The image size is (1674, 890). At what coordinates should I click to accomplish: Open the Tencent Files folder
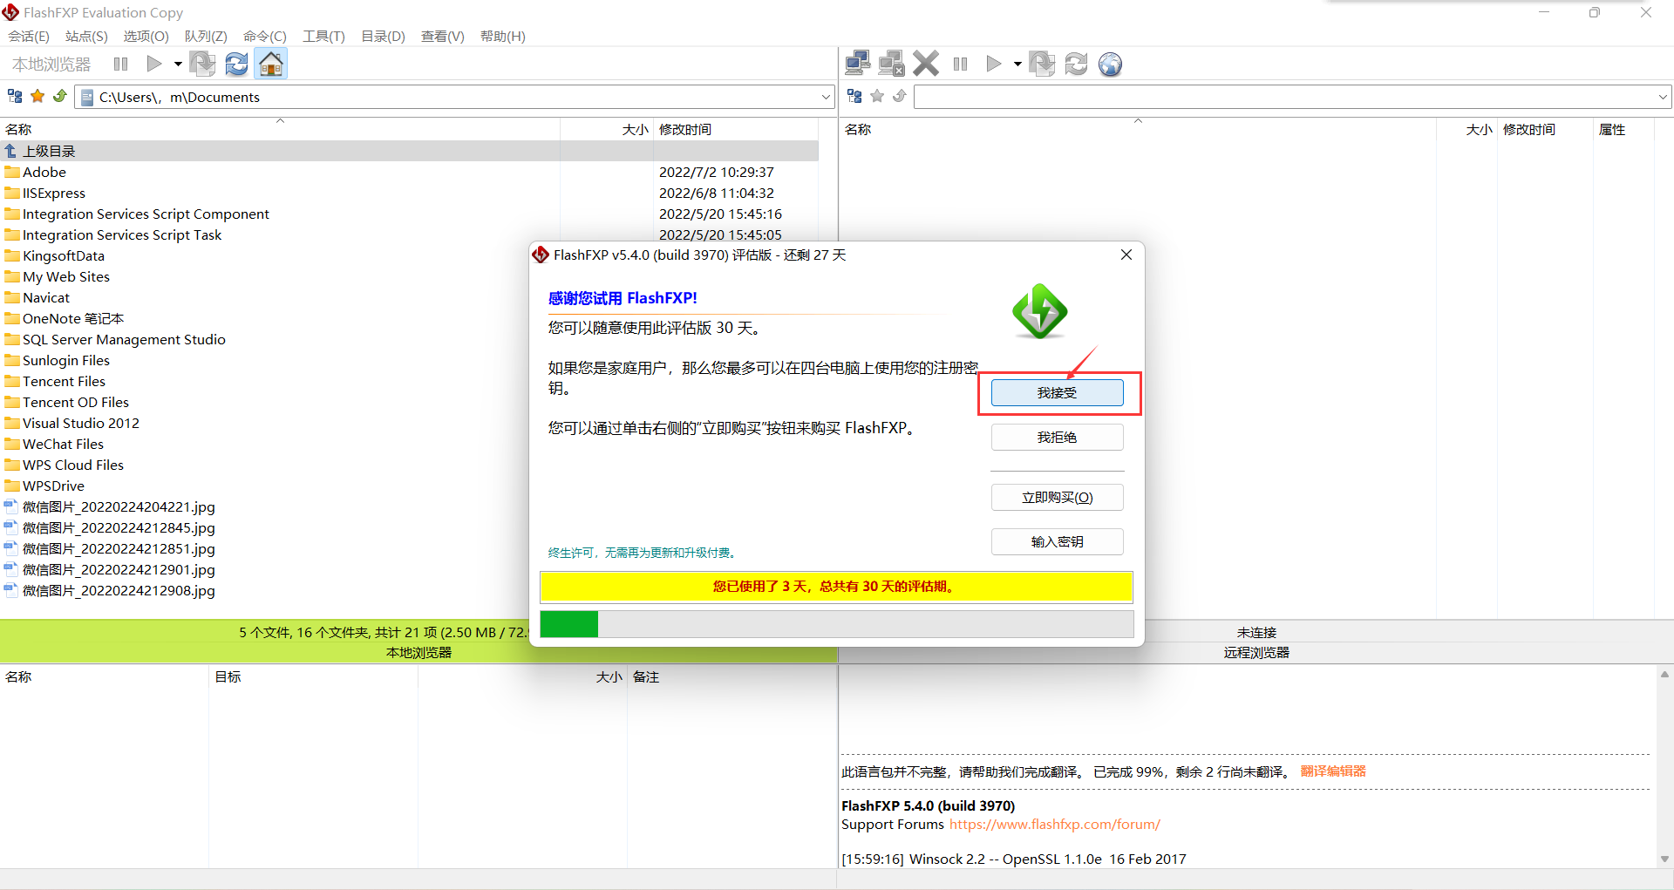(63, 381)
